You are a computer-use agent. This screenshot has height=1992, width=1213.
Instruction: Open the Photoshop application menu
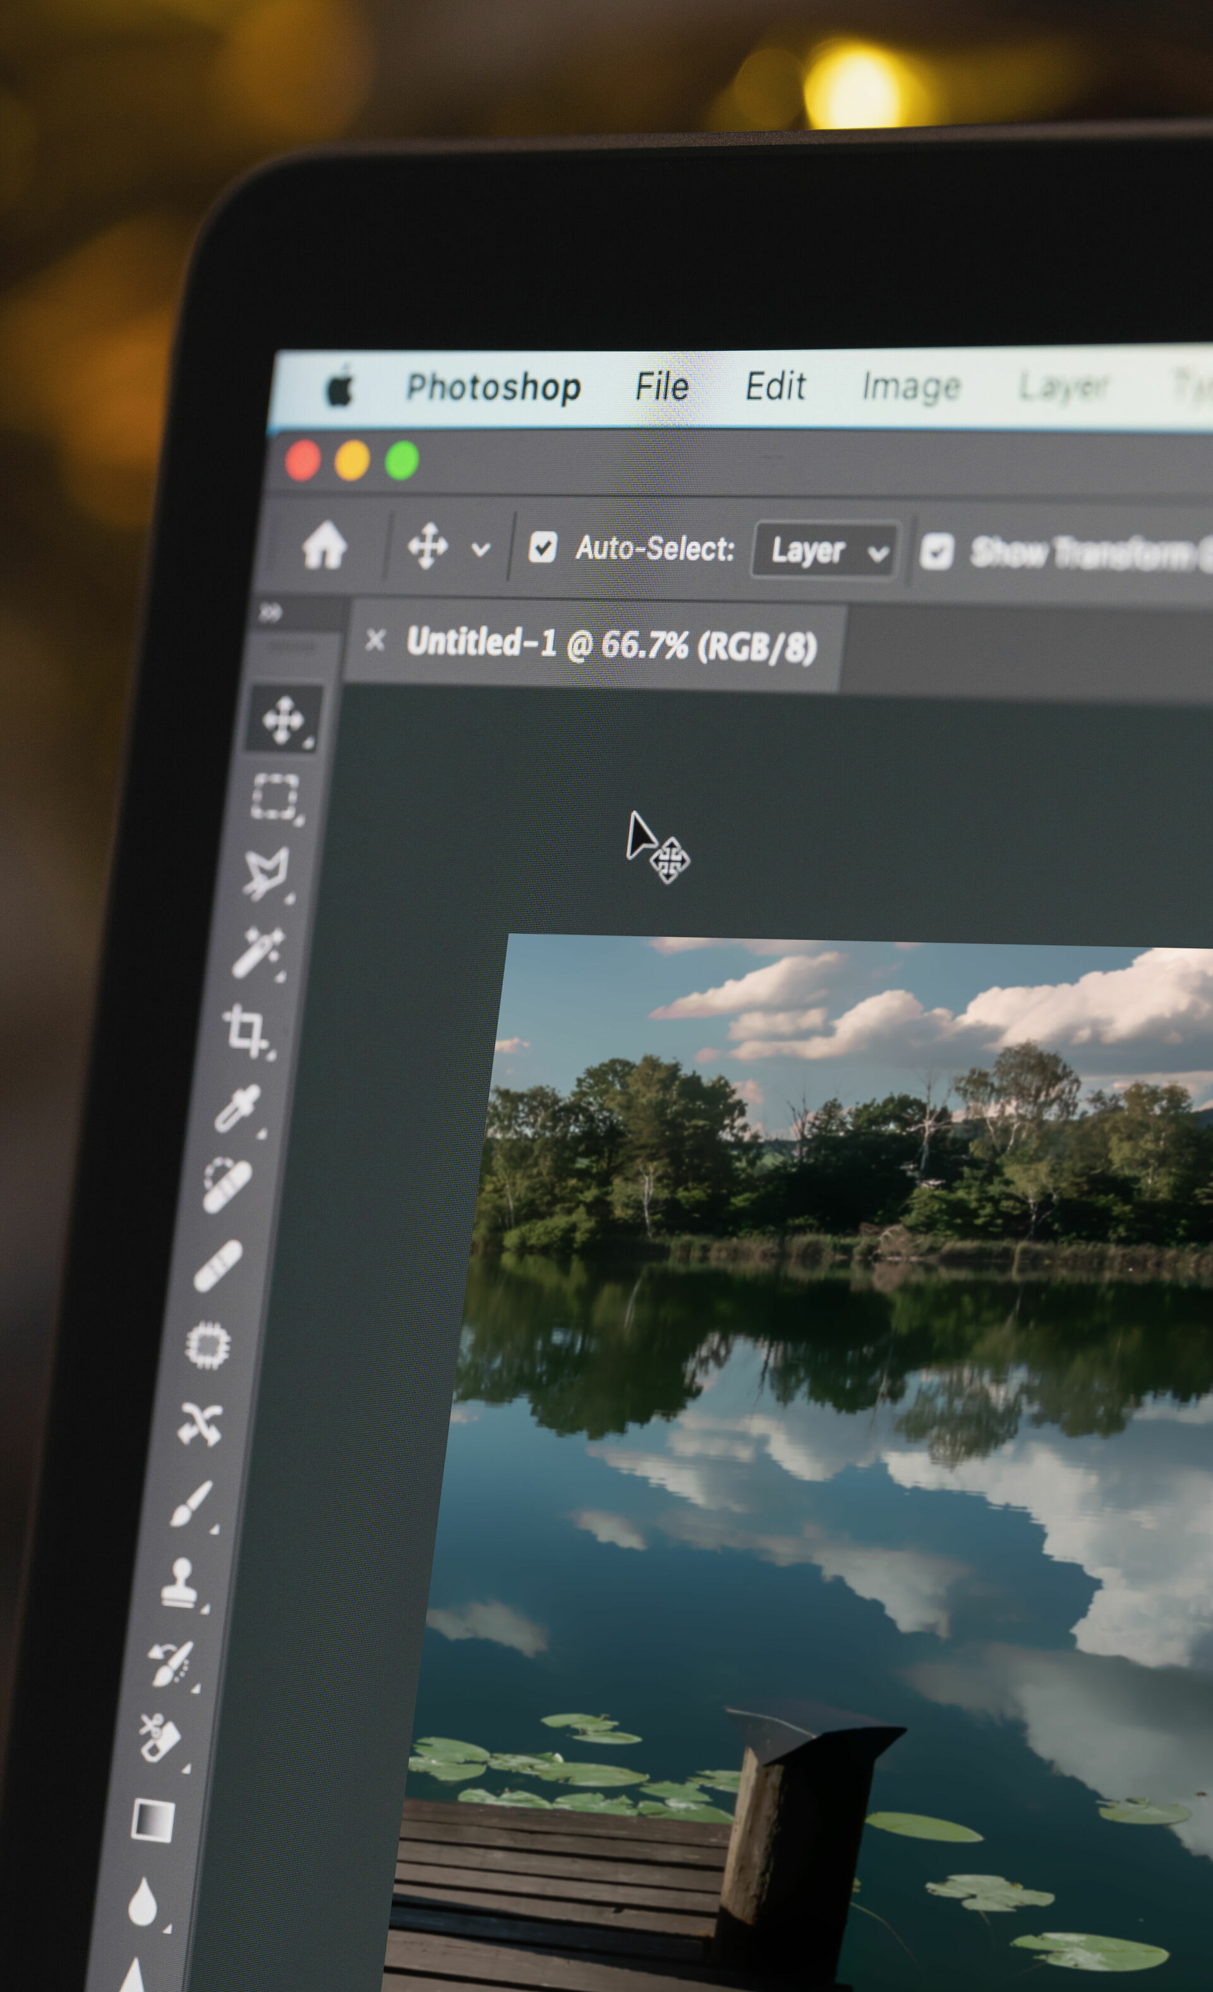click(x=493, y=387)
